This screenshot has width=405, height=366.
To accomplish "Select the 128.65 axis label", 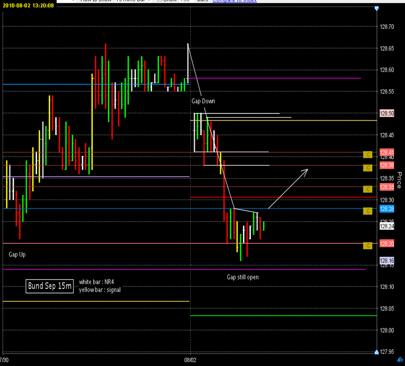I will click(x=387, y=48).
